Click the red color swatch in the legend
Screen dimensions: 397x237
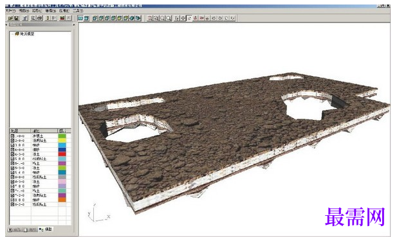[x=62, y=154]
